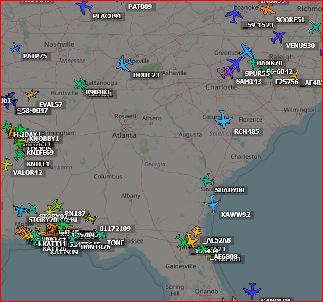The image size is (323, 302).
Task: Select the PEACH91 aircraft icon
Action: coord(84,7)
